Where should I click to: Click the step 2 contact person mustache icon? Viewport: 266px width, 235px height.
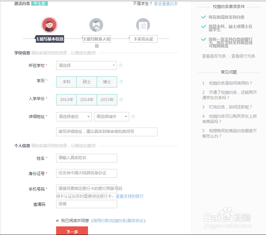pyautogui.click(x=96, y=25)
